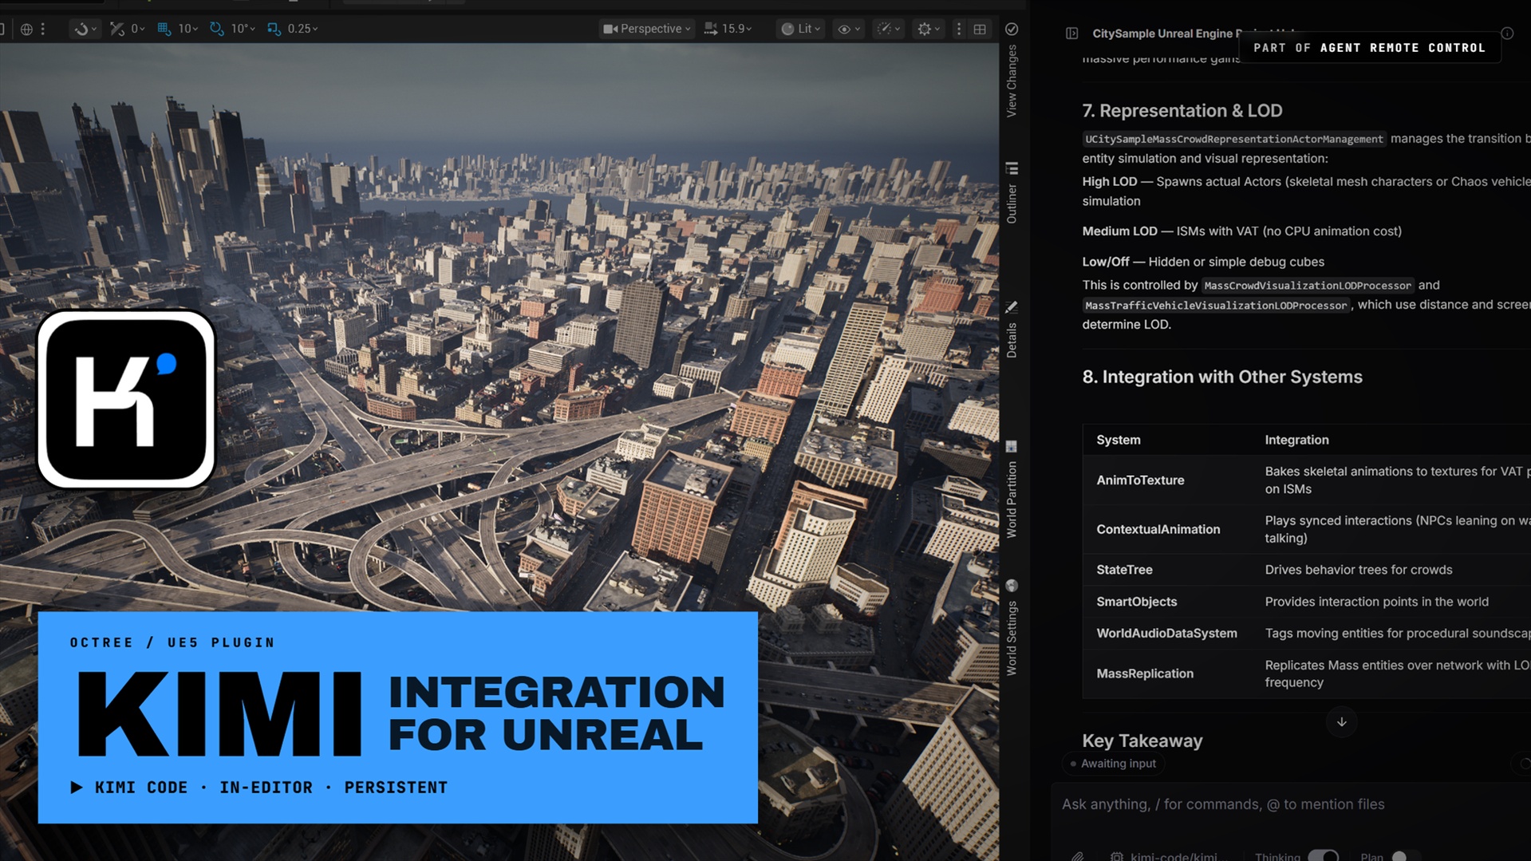
Task: Open the viewport options three-dot menu
Action: [43, 29]
